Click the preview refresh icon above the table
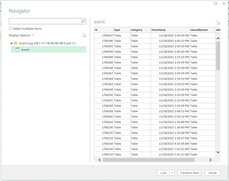The height and width of the screenshot is (181, 229). click(218, 23)
